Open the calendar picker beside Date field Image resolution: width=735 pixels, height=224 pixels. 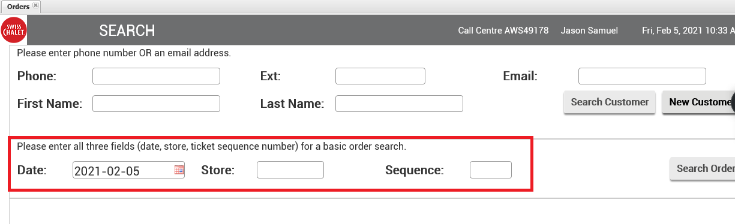[179, 170]
